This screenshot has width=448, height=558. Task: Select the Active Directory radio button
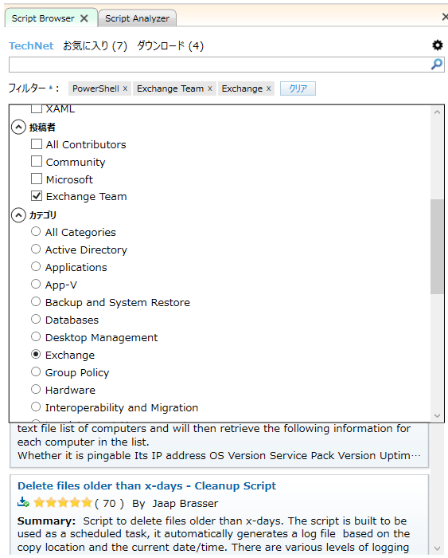click(x=36, y=249)
